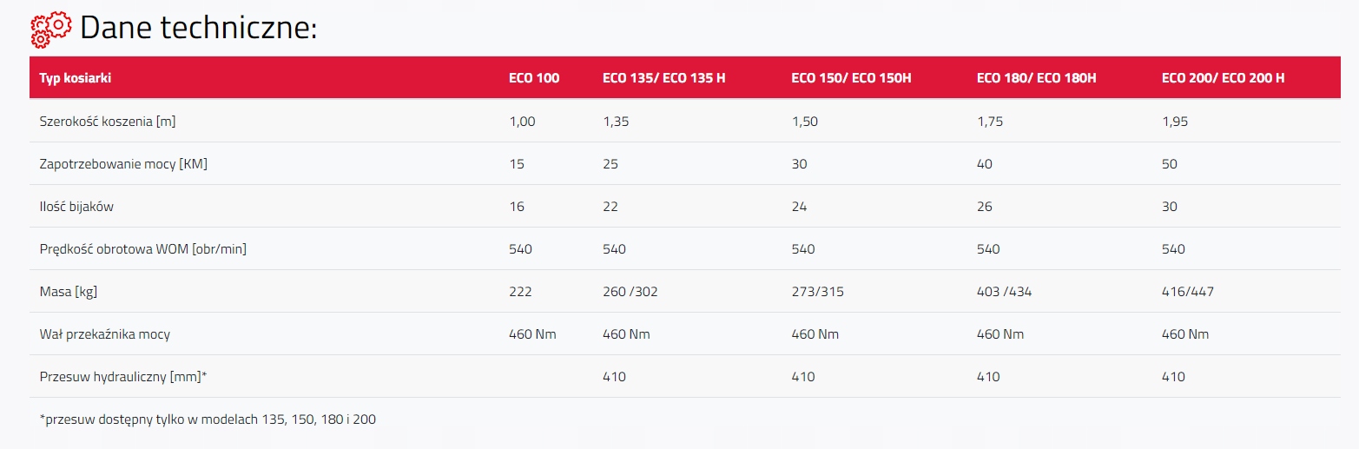Click "Przesuw hydrauliczny [mm]*" row label

123,377
